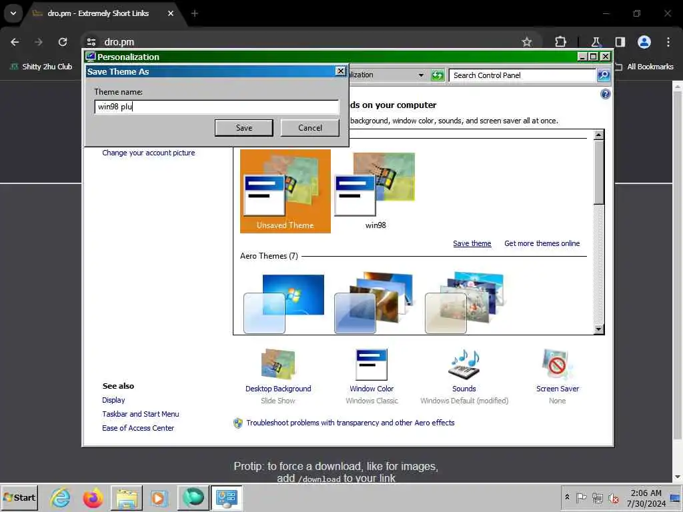Close the dro.pm Chrome tab
Viewport: 683px width, 512px height.
coord(171,13)
